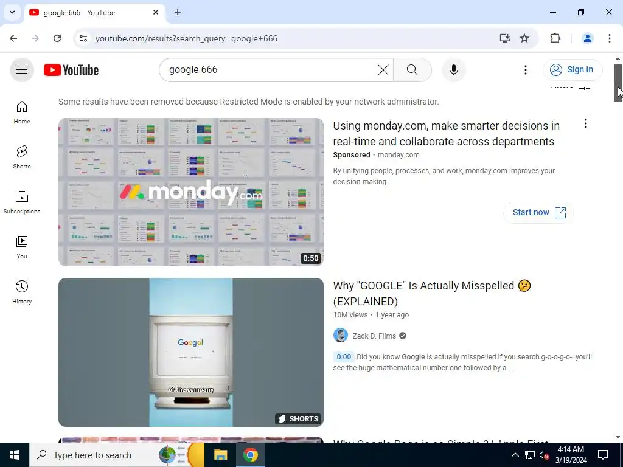Viewport: 623px width, 467px height.
Task: Open a new tab with plus
Action: [x=178, y=12]
